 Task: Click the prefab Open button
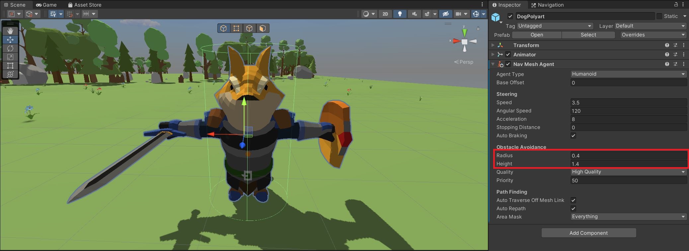tap(537, 35)
